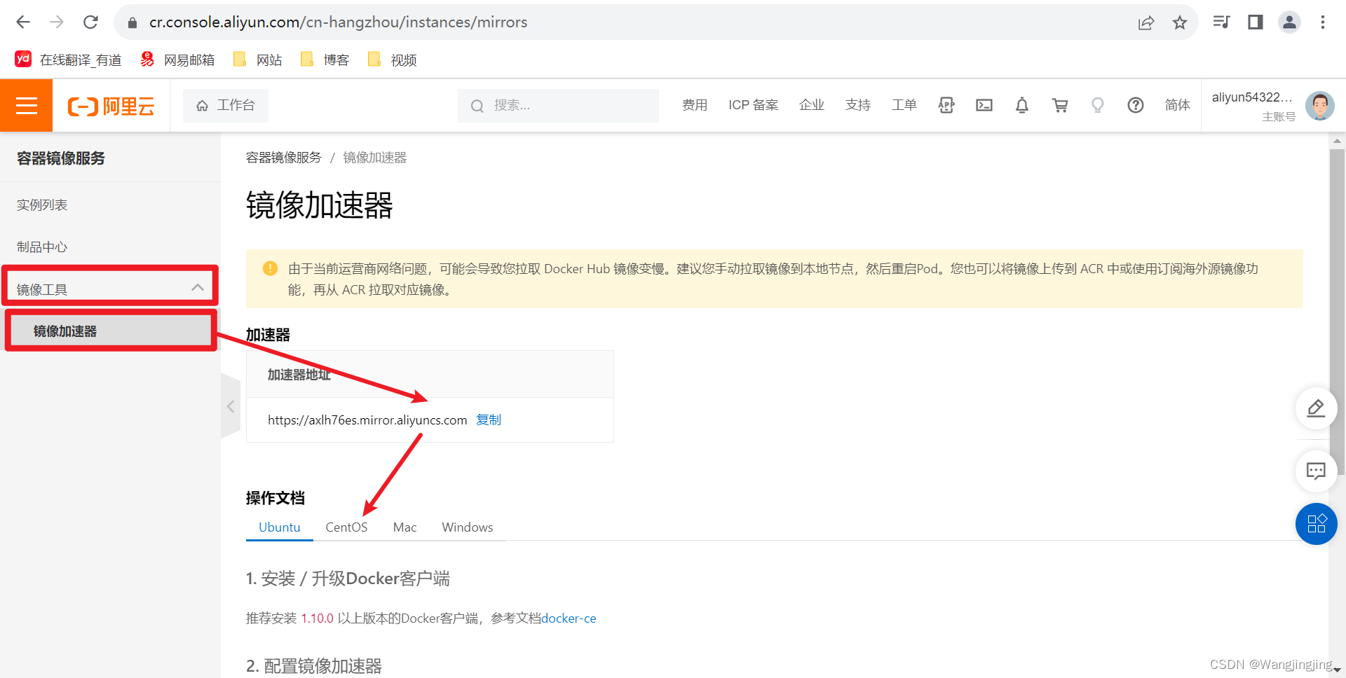Click the Aliyun logo
This screenshot has height=678, width=1346.
(111, 106)
